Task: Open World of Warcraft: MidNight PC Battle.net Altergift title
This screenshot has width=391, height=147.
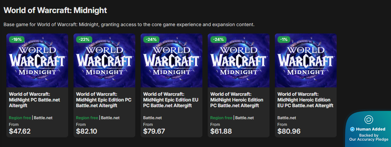Action: pyautogui.click(x=35, y=100)
